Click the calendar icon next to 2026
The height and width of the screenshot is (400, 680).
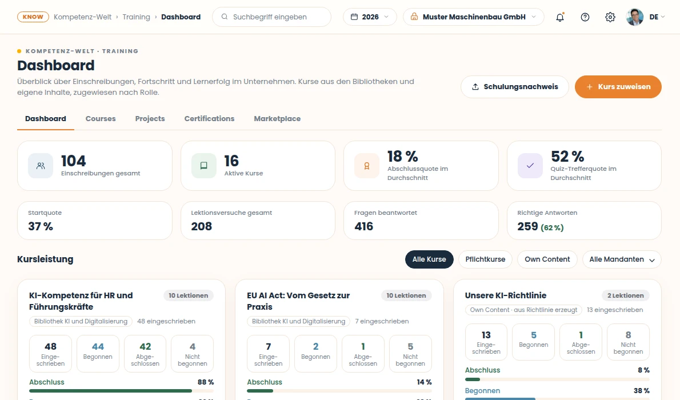tap(354, 17)
